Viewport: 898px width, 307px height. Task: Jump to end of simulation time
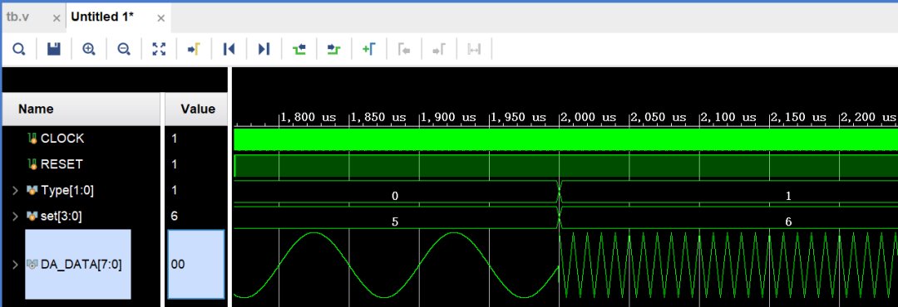point(264,50)
